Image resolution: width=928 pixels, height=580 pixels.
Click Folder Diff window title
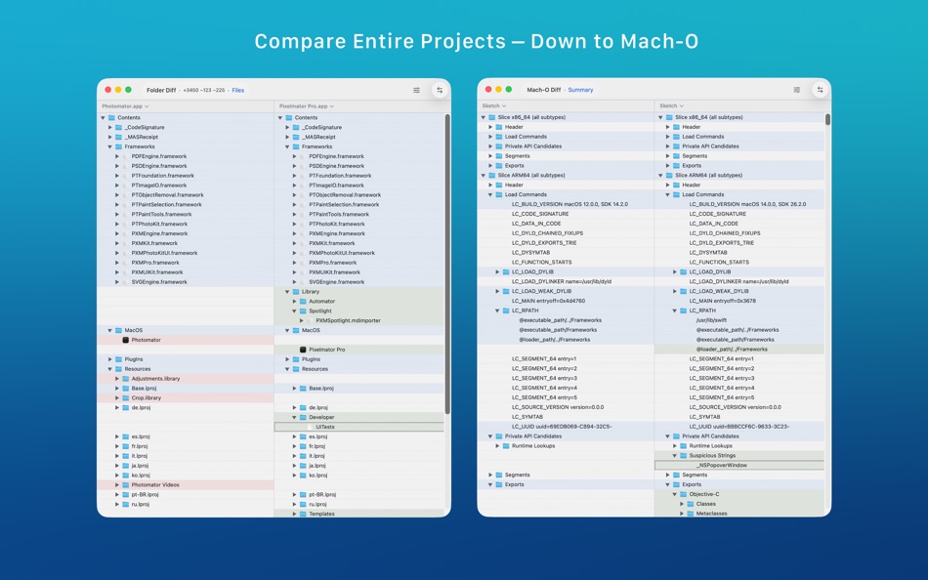(x=161, y=90)
